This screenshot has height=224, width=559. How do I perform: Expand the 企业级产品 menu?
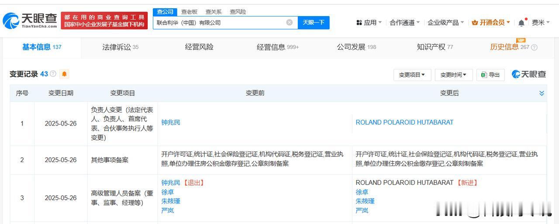(x=446, y=23)
